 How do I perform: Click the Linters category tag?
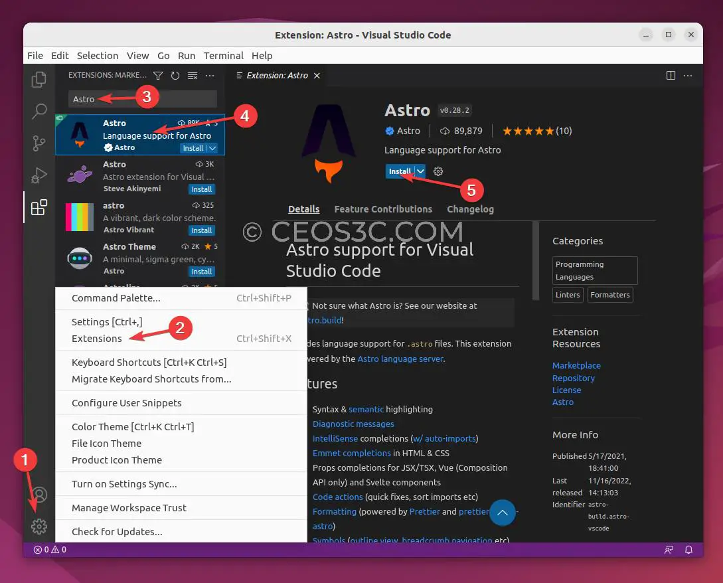pyautogui.click(x=568, y=295)
